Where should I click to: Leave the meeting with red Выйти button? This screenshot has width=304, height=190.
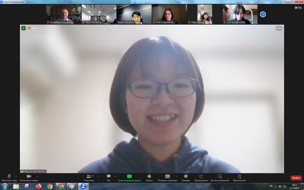pos(296,178)
